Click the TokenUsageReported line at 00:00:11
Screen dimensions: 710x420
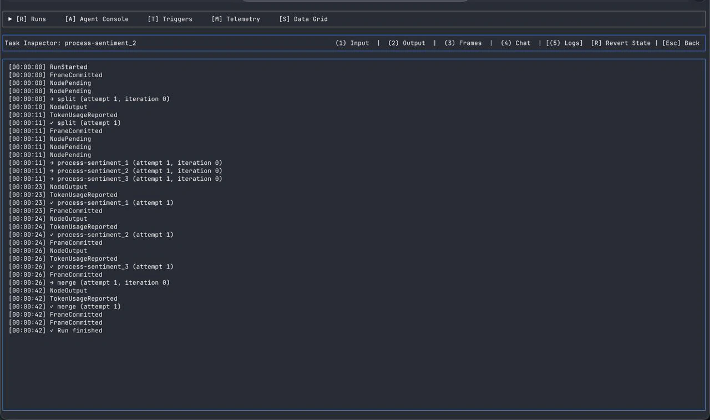click(63, 115)
